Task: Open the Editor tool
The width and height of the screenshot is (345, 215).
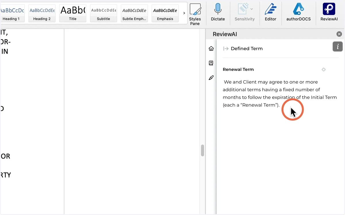Action: [271, 13]
